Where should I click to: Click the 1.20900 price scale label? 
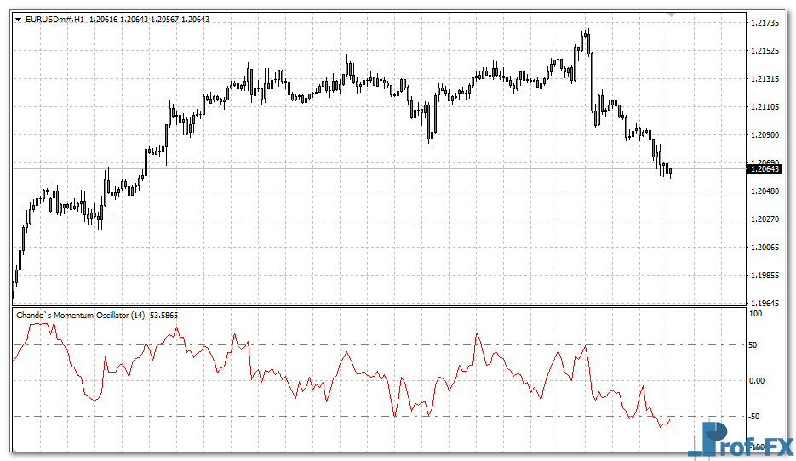[765, 134]
